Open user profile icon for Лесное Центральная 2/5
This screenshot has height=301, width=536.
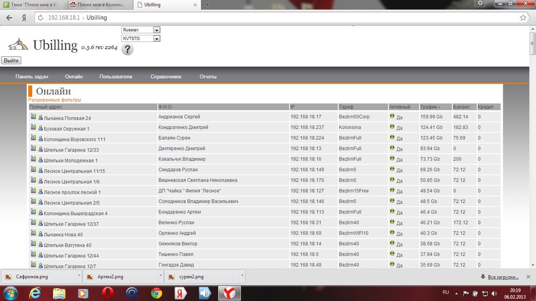pyautogui.click(x=40, y=202)
